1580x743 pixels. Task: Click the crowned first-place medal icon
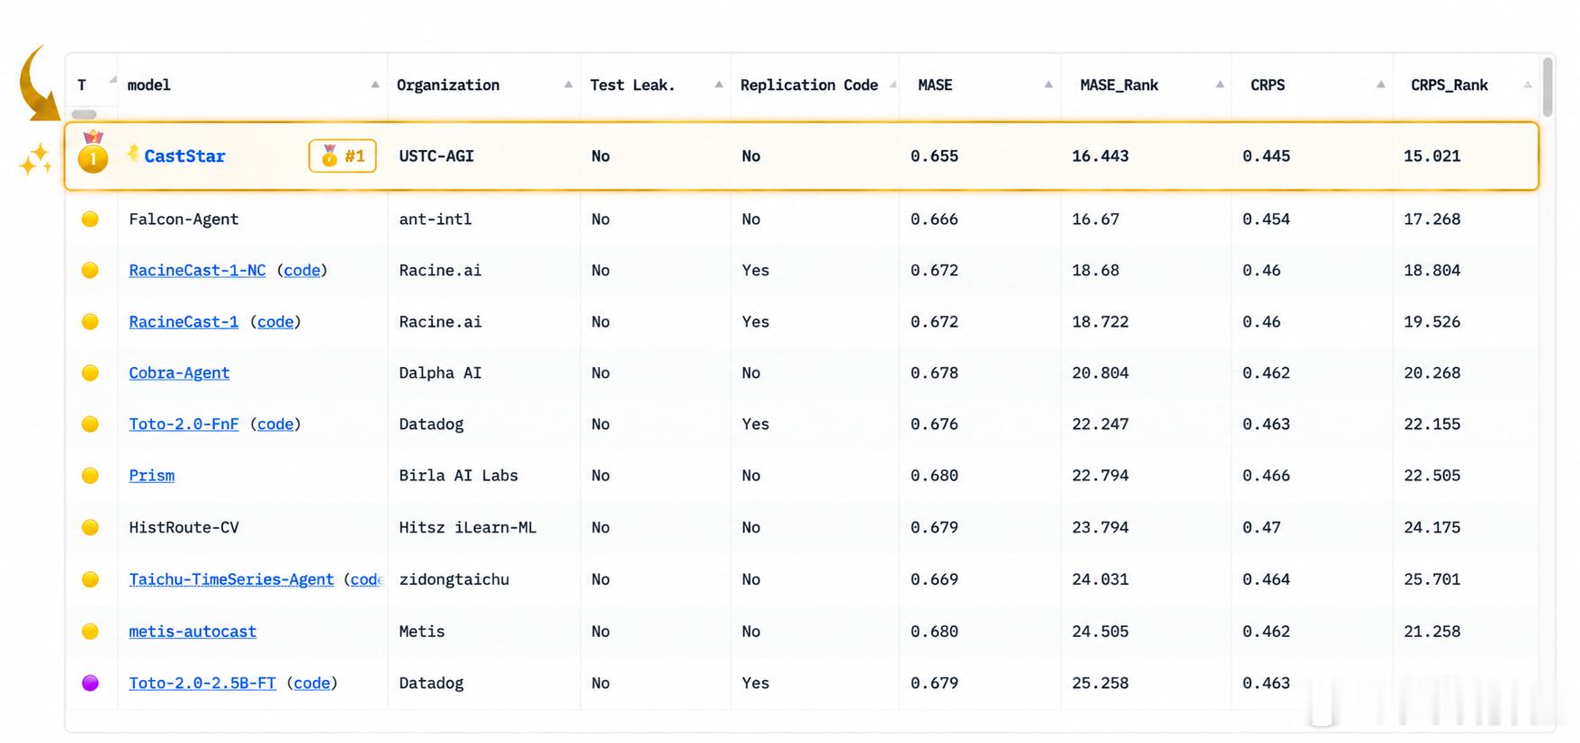click(x=93, y=152)
